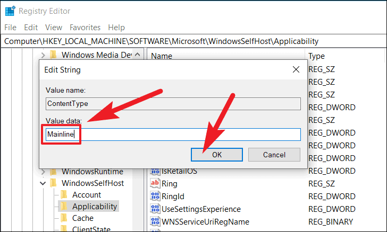The height and width of the screenshot is (232, 387).
Task: Open the Edit menu
Action: point(31,28)
